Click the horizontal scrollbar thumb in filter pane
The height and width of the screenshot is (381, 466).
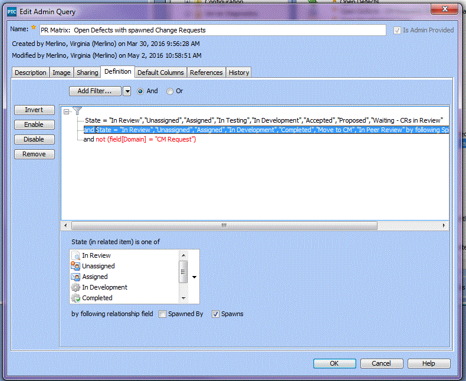(x=224, y=225)
